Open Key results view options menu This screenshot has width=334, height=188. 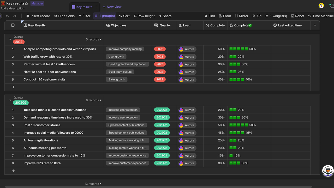click(96, 7)
